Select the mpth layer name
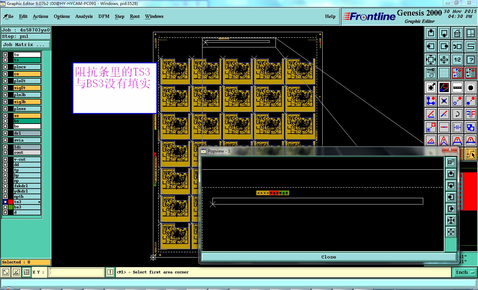 click(27, 197)
